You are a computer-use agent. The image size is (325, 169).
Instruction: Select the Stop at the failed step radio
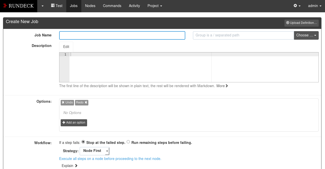(x=83, y=142)
